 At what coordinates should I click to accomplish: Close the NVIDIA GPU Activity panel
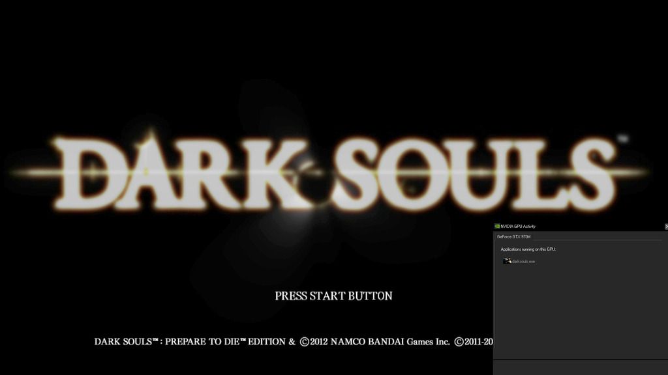[665, 226]
